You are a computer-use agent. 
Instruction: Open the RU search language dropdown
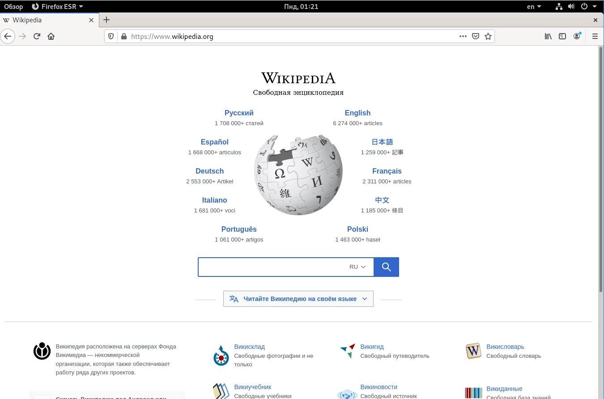[357, 267]
